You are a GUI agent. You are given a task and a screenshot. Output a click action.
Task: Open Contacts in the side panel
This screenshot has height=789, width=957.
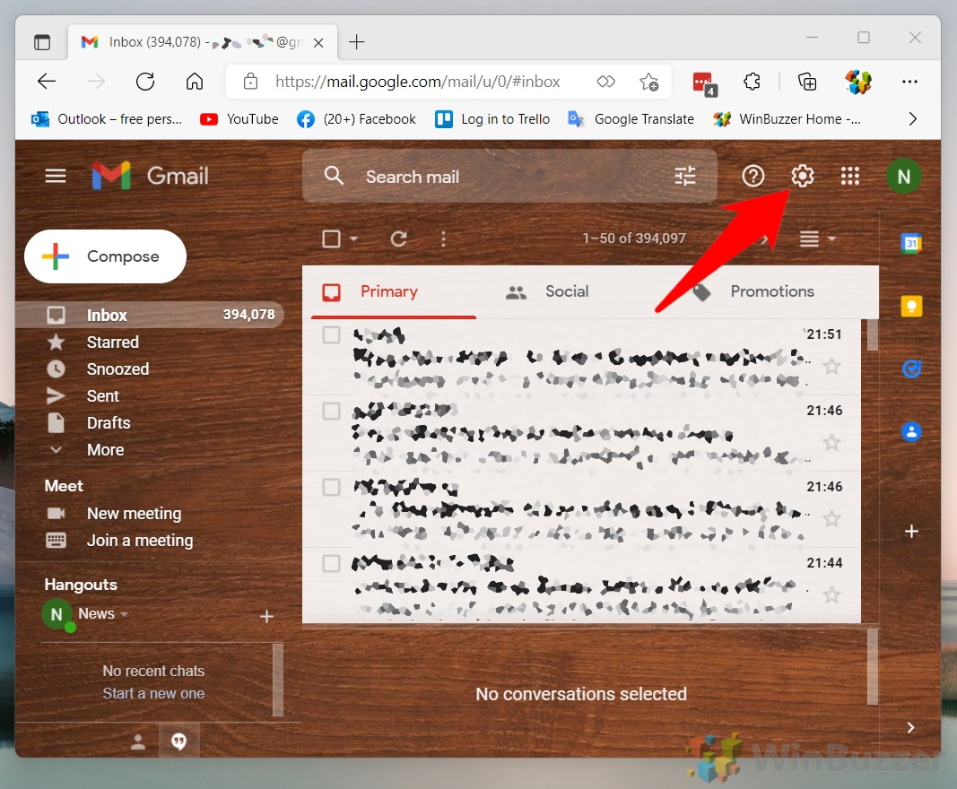click(911, 432)
